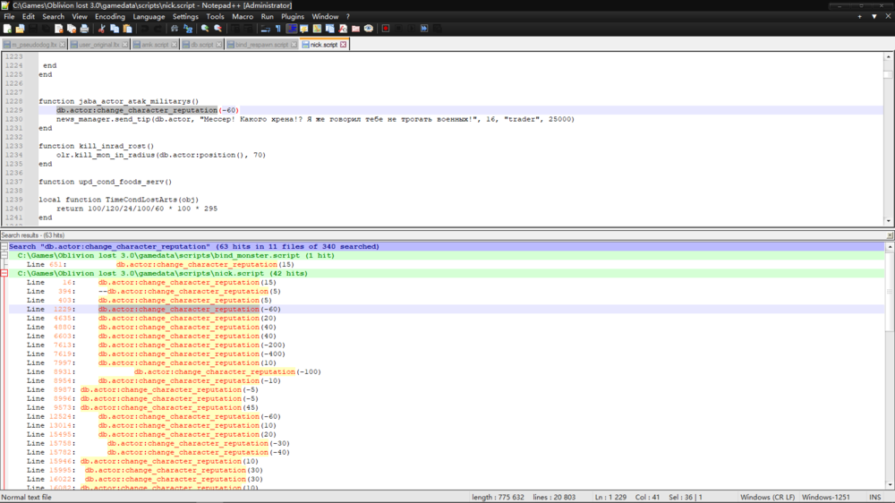Click the Open file toolbar icon
Viewport: 895px width, 503px height.
tap(20, 29)
